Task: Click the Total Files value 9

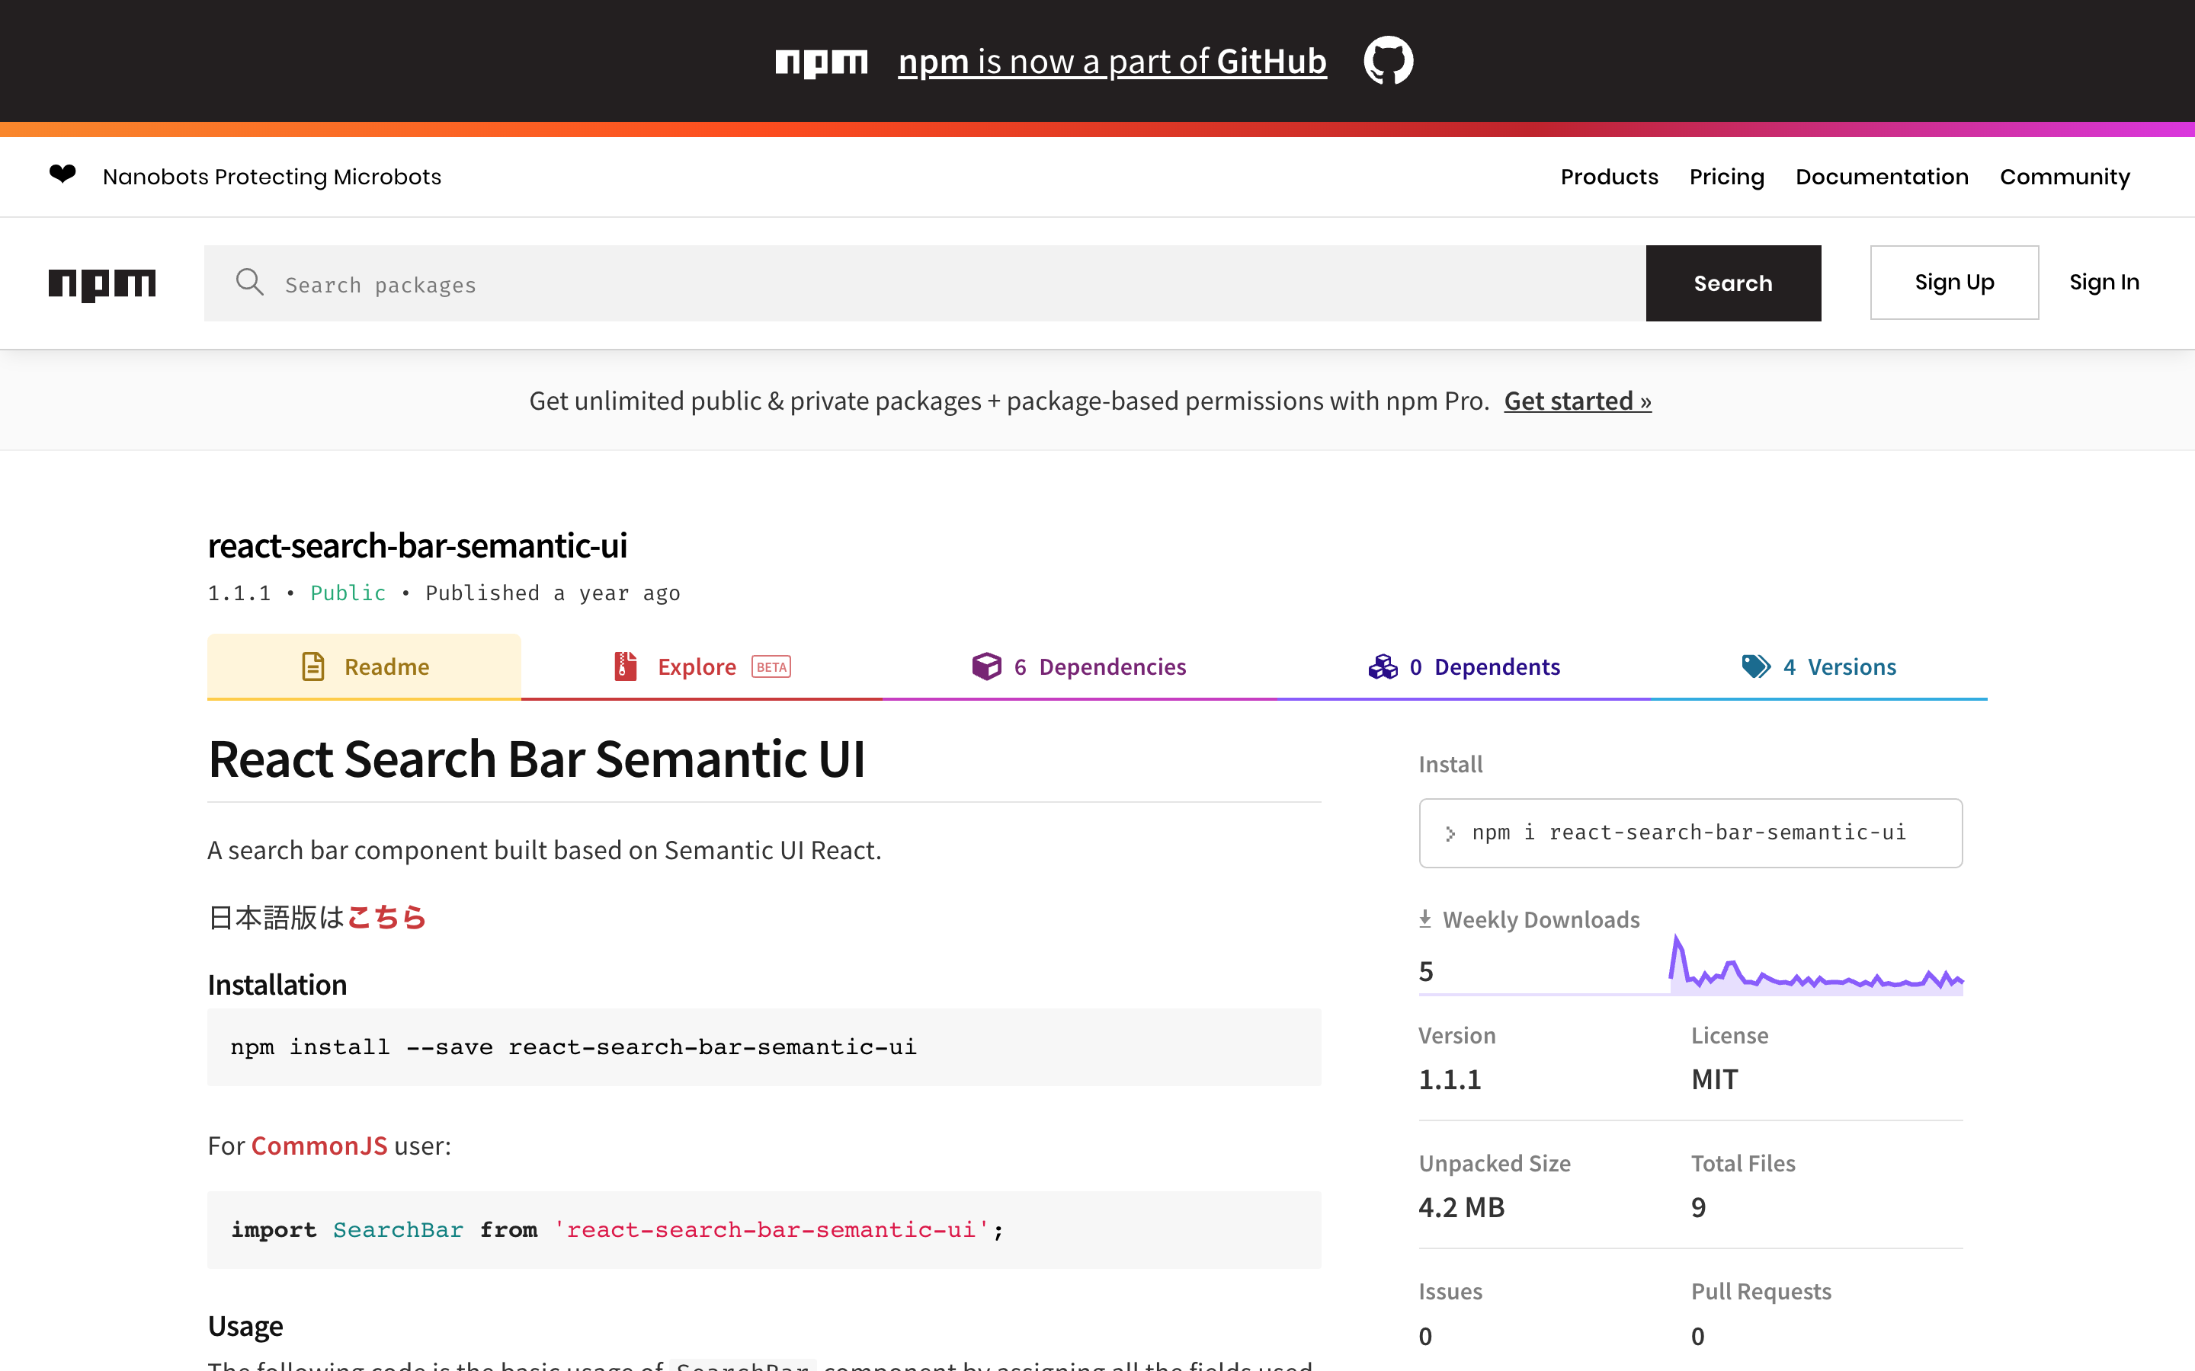Action: click(x=1698, y=1207)
